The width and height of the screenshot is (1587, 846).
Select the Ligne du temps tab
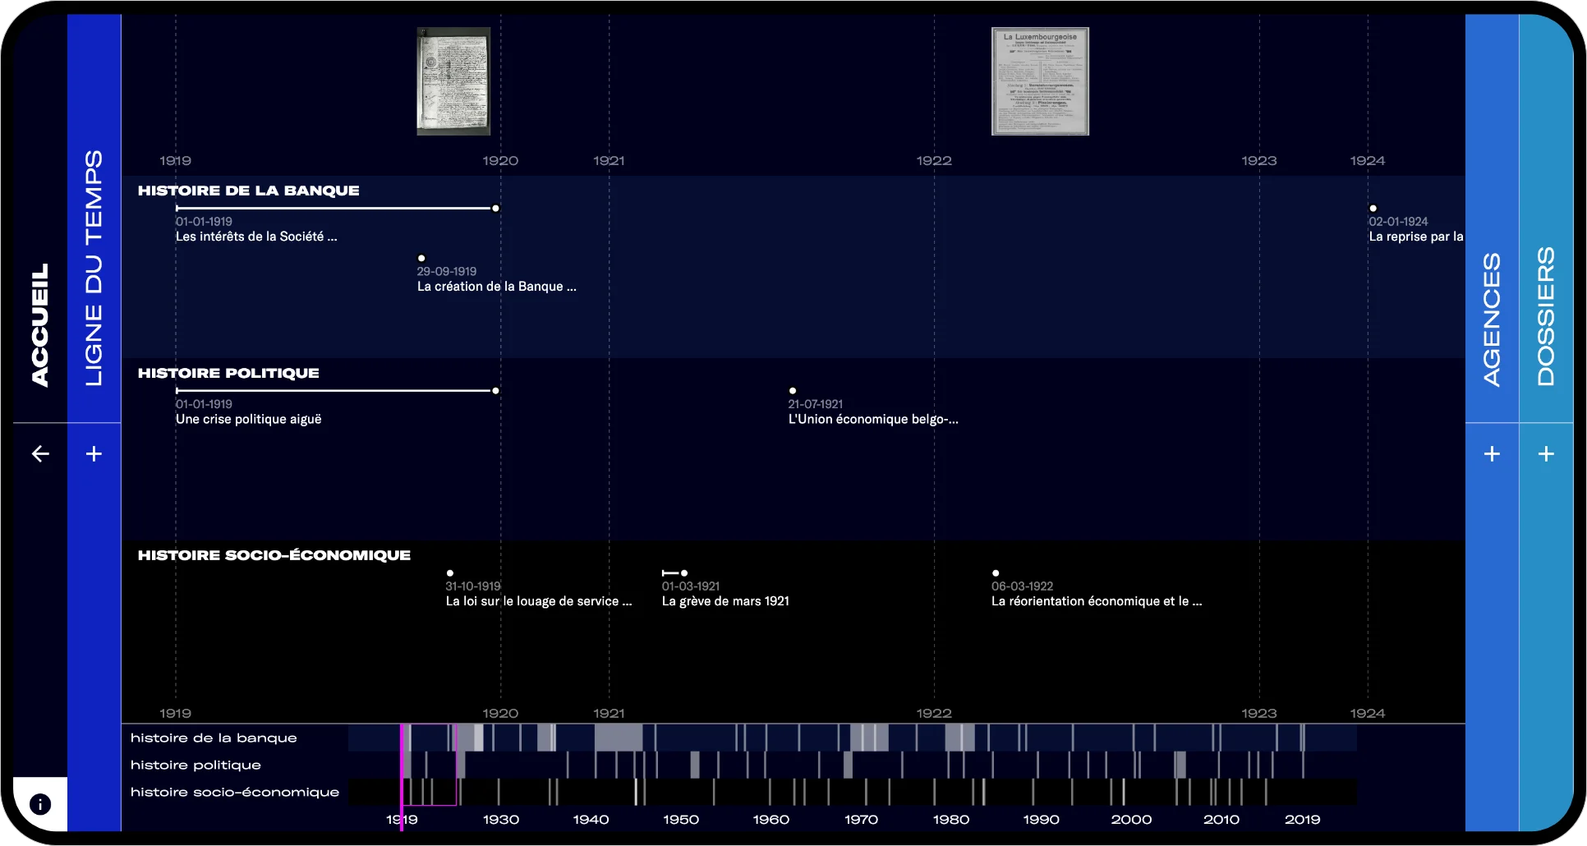(x=94, y=268)
